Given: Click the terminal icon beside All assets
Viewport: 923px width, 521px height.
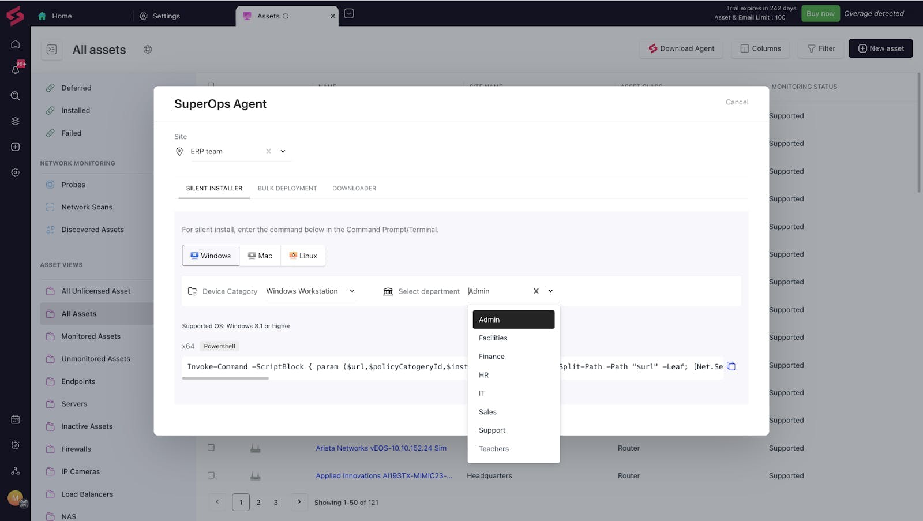Looking at the screenshot, I should (51, 50).
